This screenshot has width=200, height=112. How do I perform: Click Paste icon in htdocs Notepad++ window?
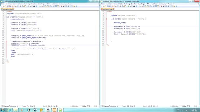(125, 6)
